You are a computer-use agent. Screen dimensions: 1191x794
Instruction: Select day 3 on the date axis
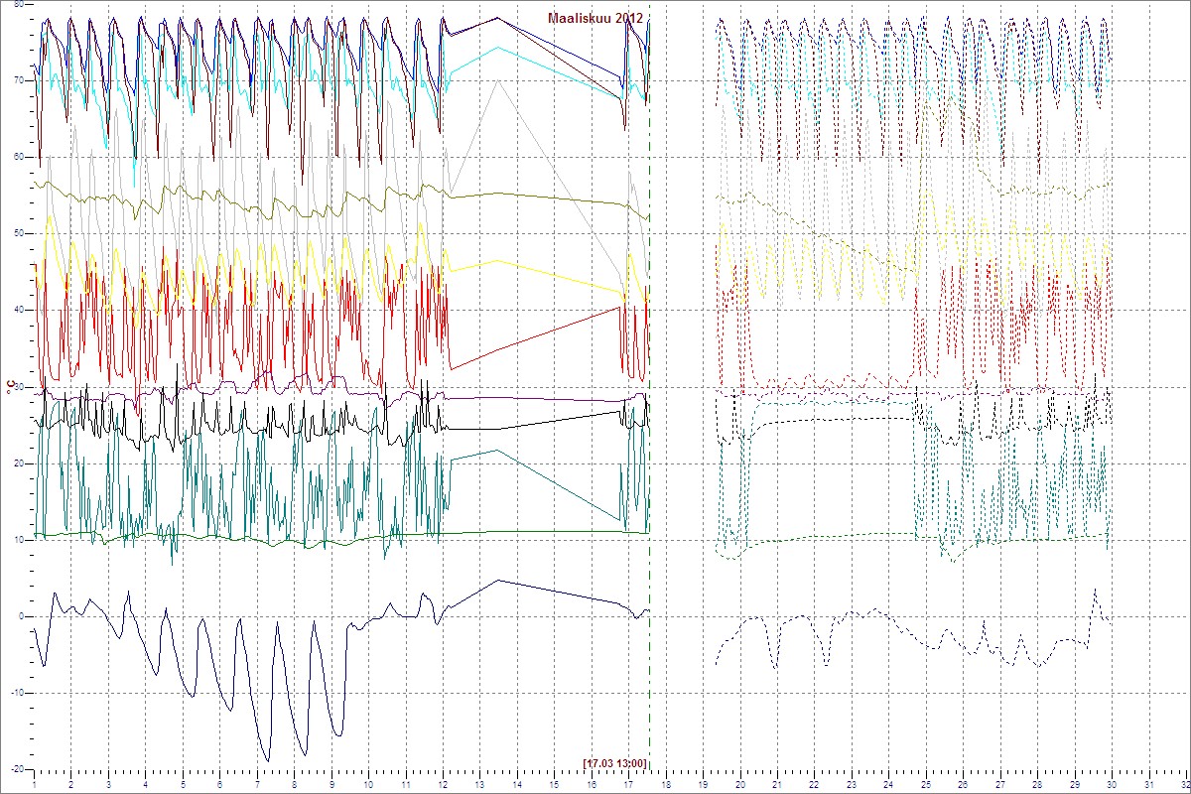tap(108, 784)
